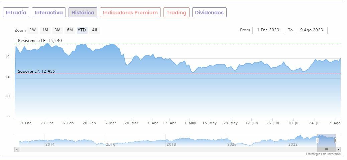Set zoom range to 1M

(x=45, y=30)
